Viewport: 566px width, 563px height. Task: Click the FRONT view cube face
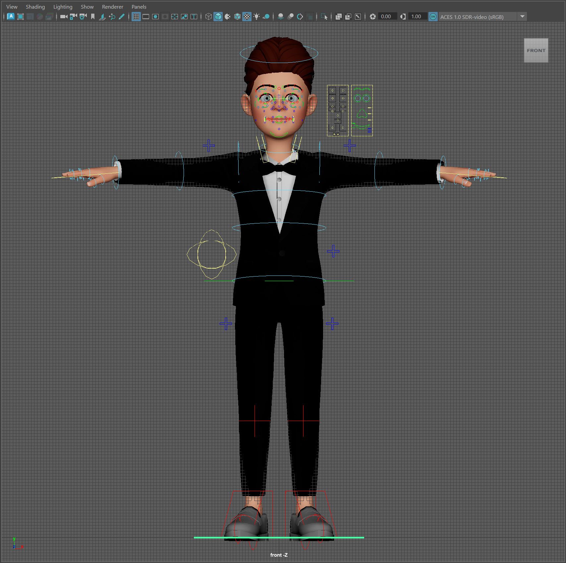click(536, 50)
